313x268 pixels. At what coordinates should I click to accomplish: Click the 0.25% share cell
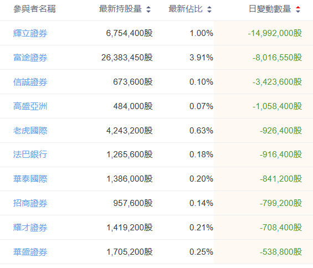point(202,252)
